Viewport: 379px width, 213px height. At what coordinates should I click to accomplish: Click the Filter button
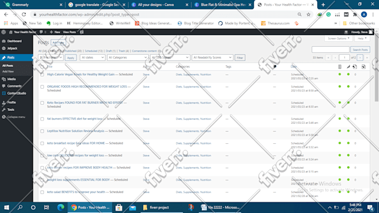click(240, 58)
